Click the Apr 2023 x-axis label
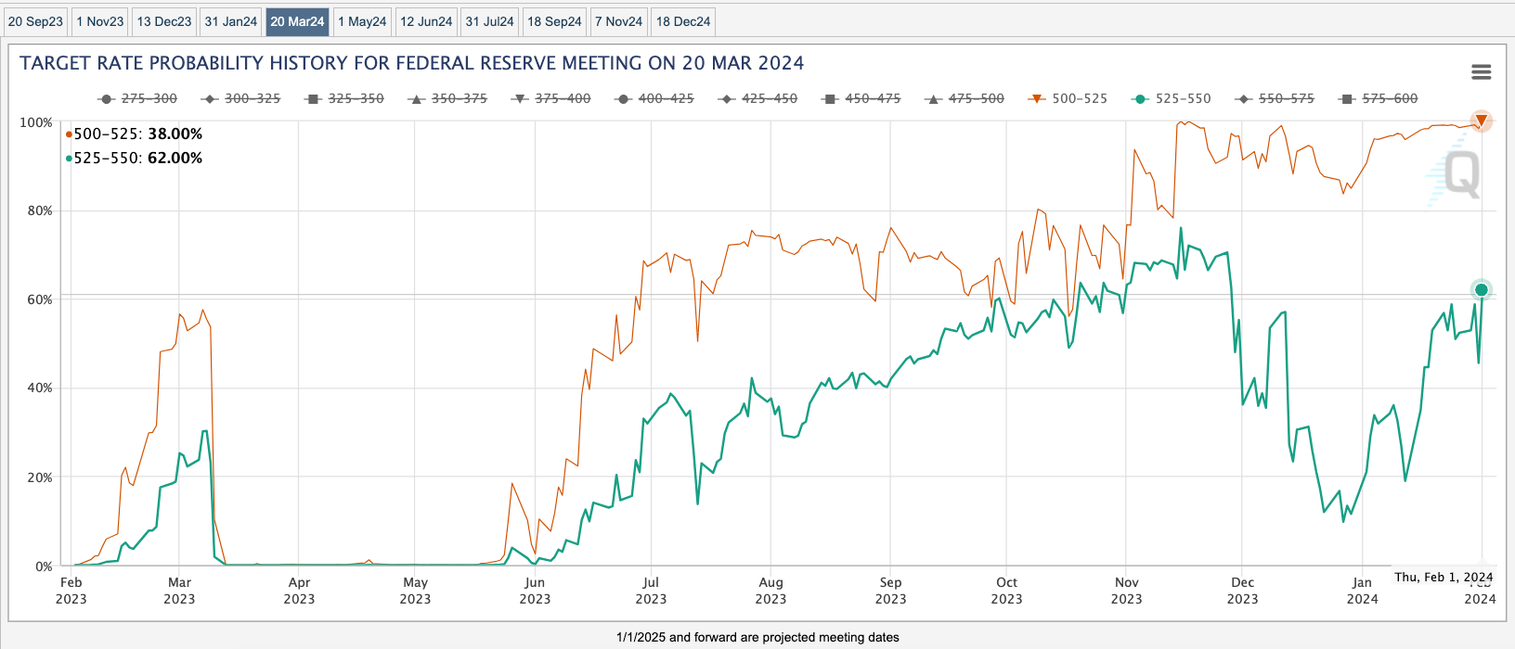Viewport: 1515px width, 649px height. click(x=299, y=591)
